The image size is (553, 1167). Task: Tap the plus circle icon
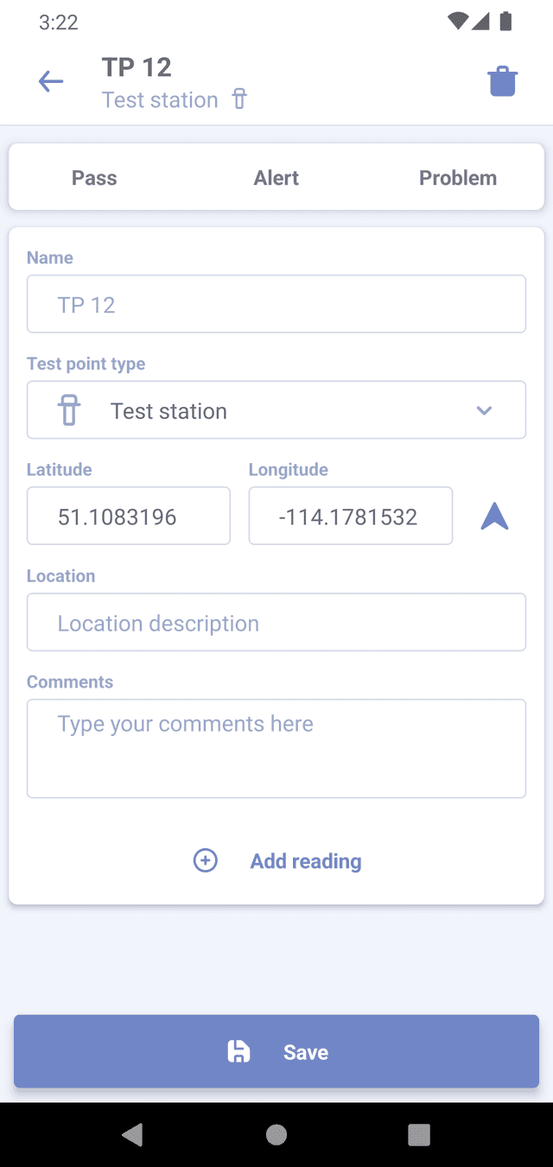click(205, 860)
